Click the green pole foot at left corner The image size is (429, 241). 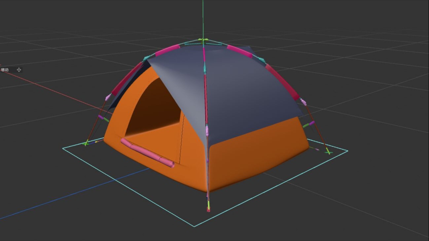87,143
